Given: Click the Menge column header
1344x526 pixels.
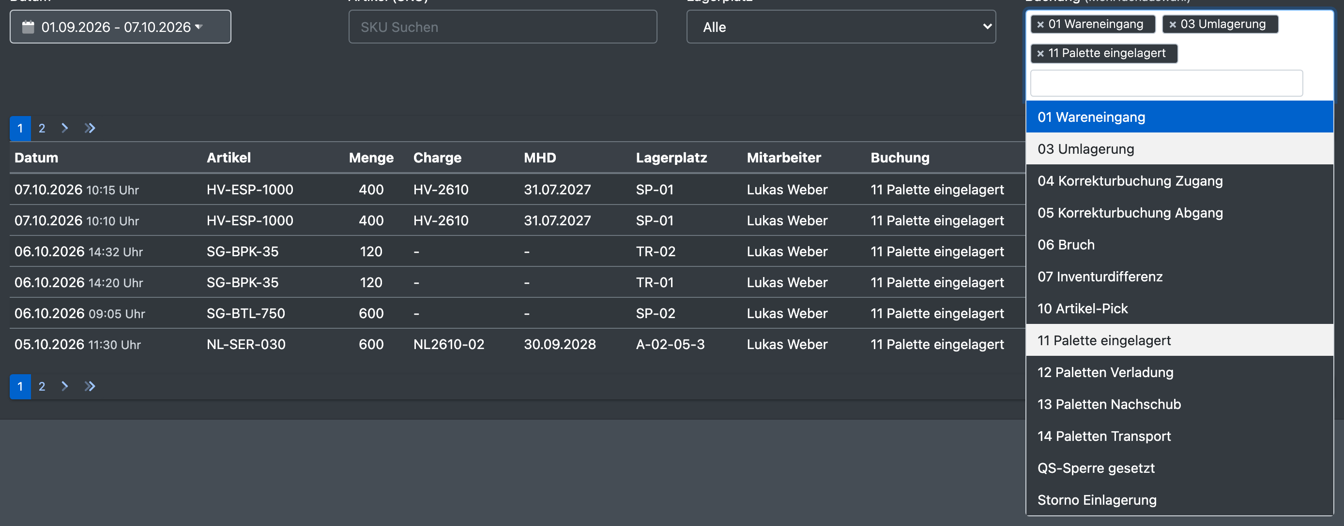Looking at the screenshot, I should point(371,157).
